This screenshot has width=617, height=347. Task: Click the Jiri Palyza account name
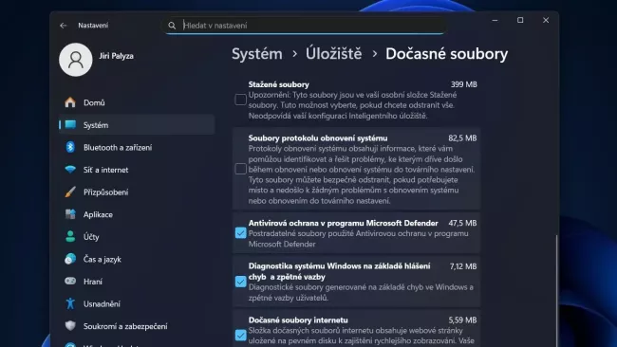click(x=116, y=56)
